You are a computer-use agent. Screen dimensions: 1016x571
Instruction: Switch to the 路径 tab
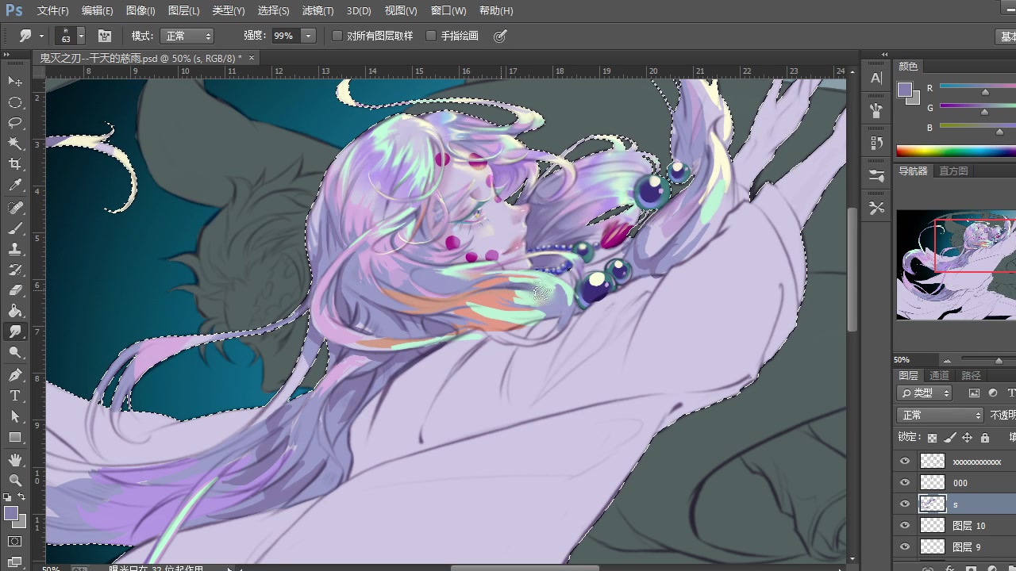[971, 375]
